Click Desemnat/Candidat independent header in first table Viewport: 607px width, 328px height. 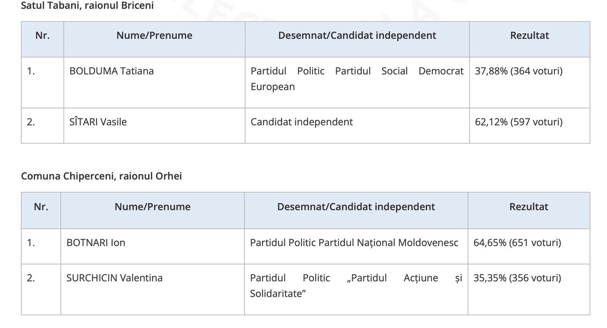click(358, 35)
